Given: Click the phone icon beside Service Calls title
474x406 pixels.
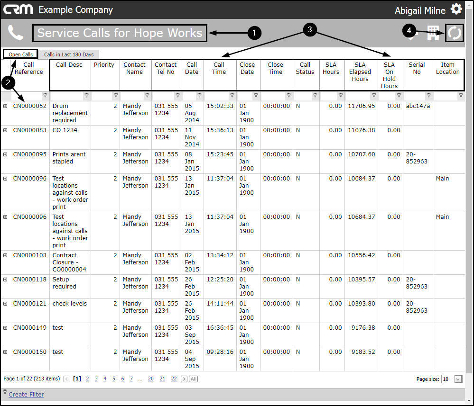Looking at the screenshot, I should [15, 33].
